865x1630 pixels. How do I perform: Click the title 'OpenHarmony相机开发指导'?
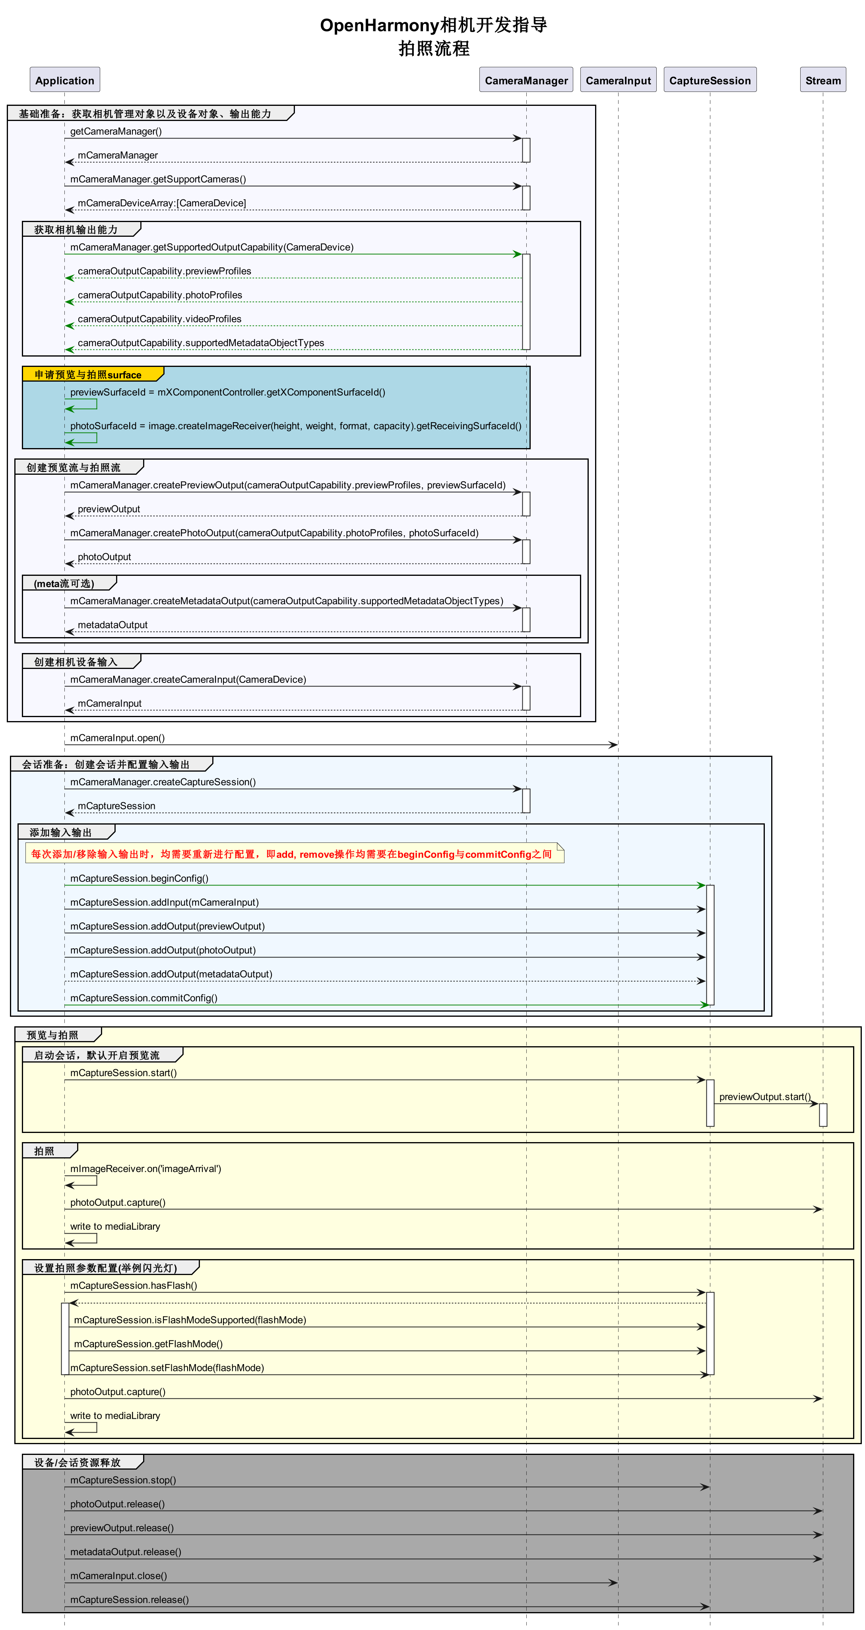[434, 25]
